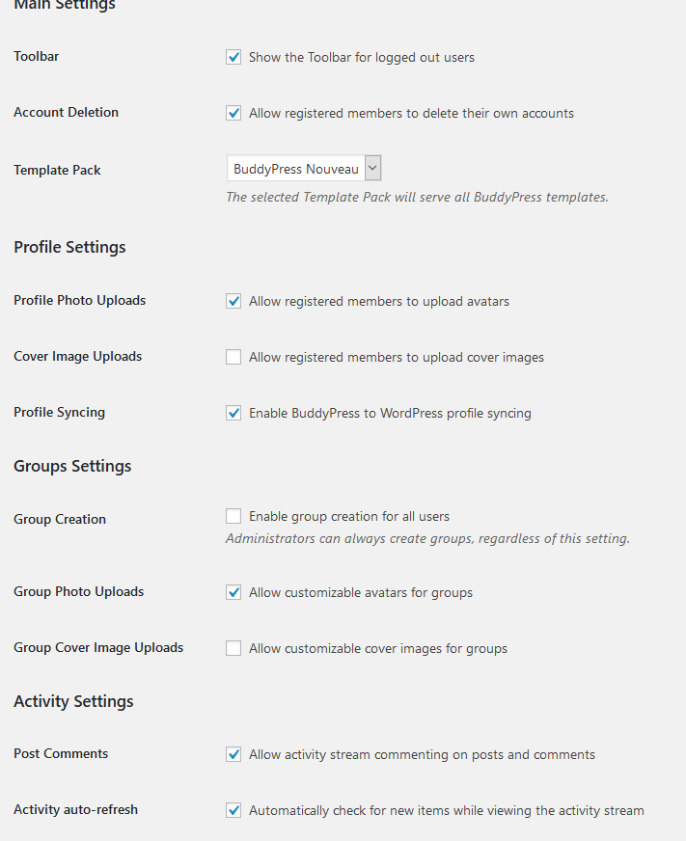The height and width of the screenshot is (841, 686).
Task: Enable Cover Image Uploads checkbox
Action: tap(233, 357)
